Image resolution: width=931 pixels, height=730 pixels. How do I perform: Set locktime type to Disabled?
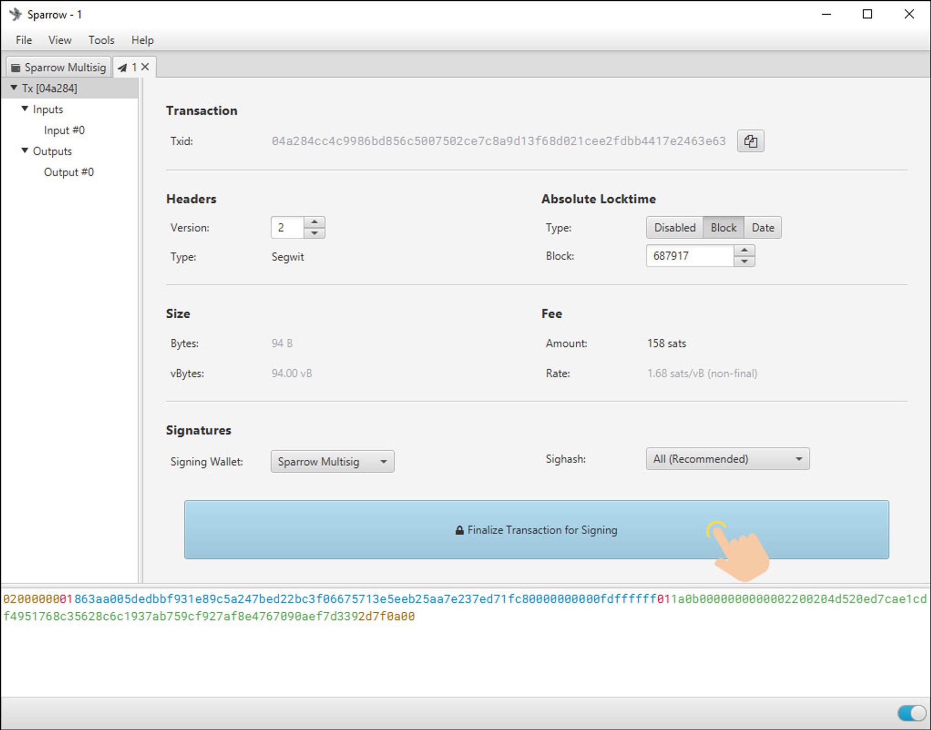click(x=675, y=228)
